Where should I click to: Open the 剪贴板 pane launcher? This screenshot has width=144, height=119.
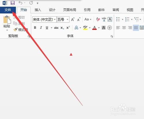(x=29, y=36)
